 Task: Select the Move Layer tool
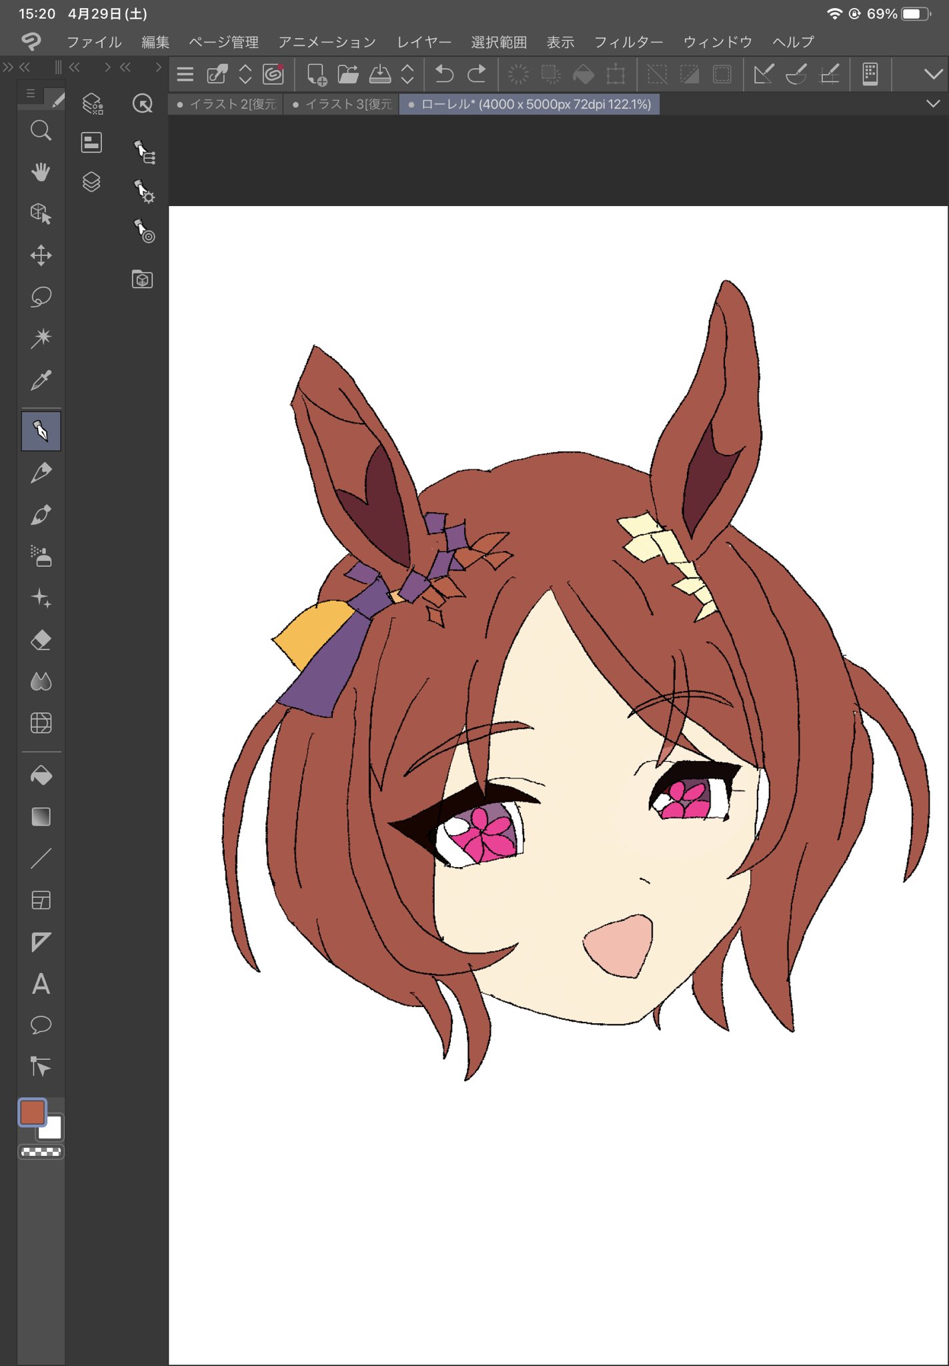pyautogui.click(x=41, y=255)
